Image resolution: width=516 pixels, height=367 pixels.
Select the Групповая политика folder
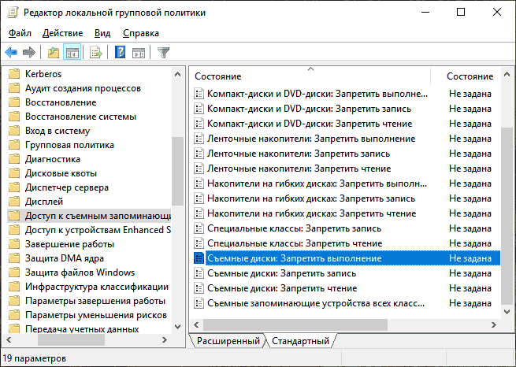pos(69,145)
